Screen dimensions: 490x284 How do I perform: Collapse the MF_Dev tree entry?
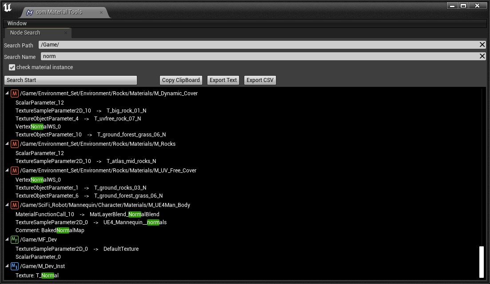pyautogui.click(x=7, y=240)
